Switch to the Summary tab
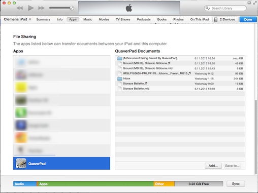The image size is (258, 193). click(43, 19)
